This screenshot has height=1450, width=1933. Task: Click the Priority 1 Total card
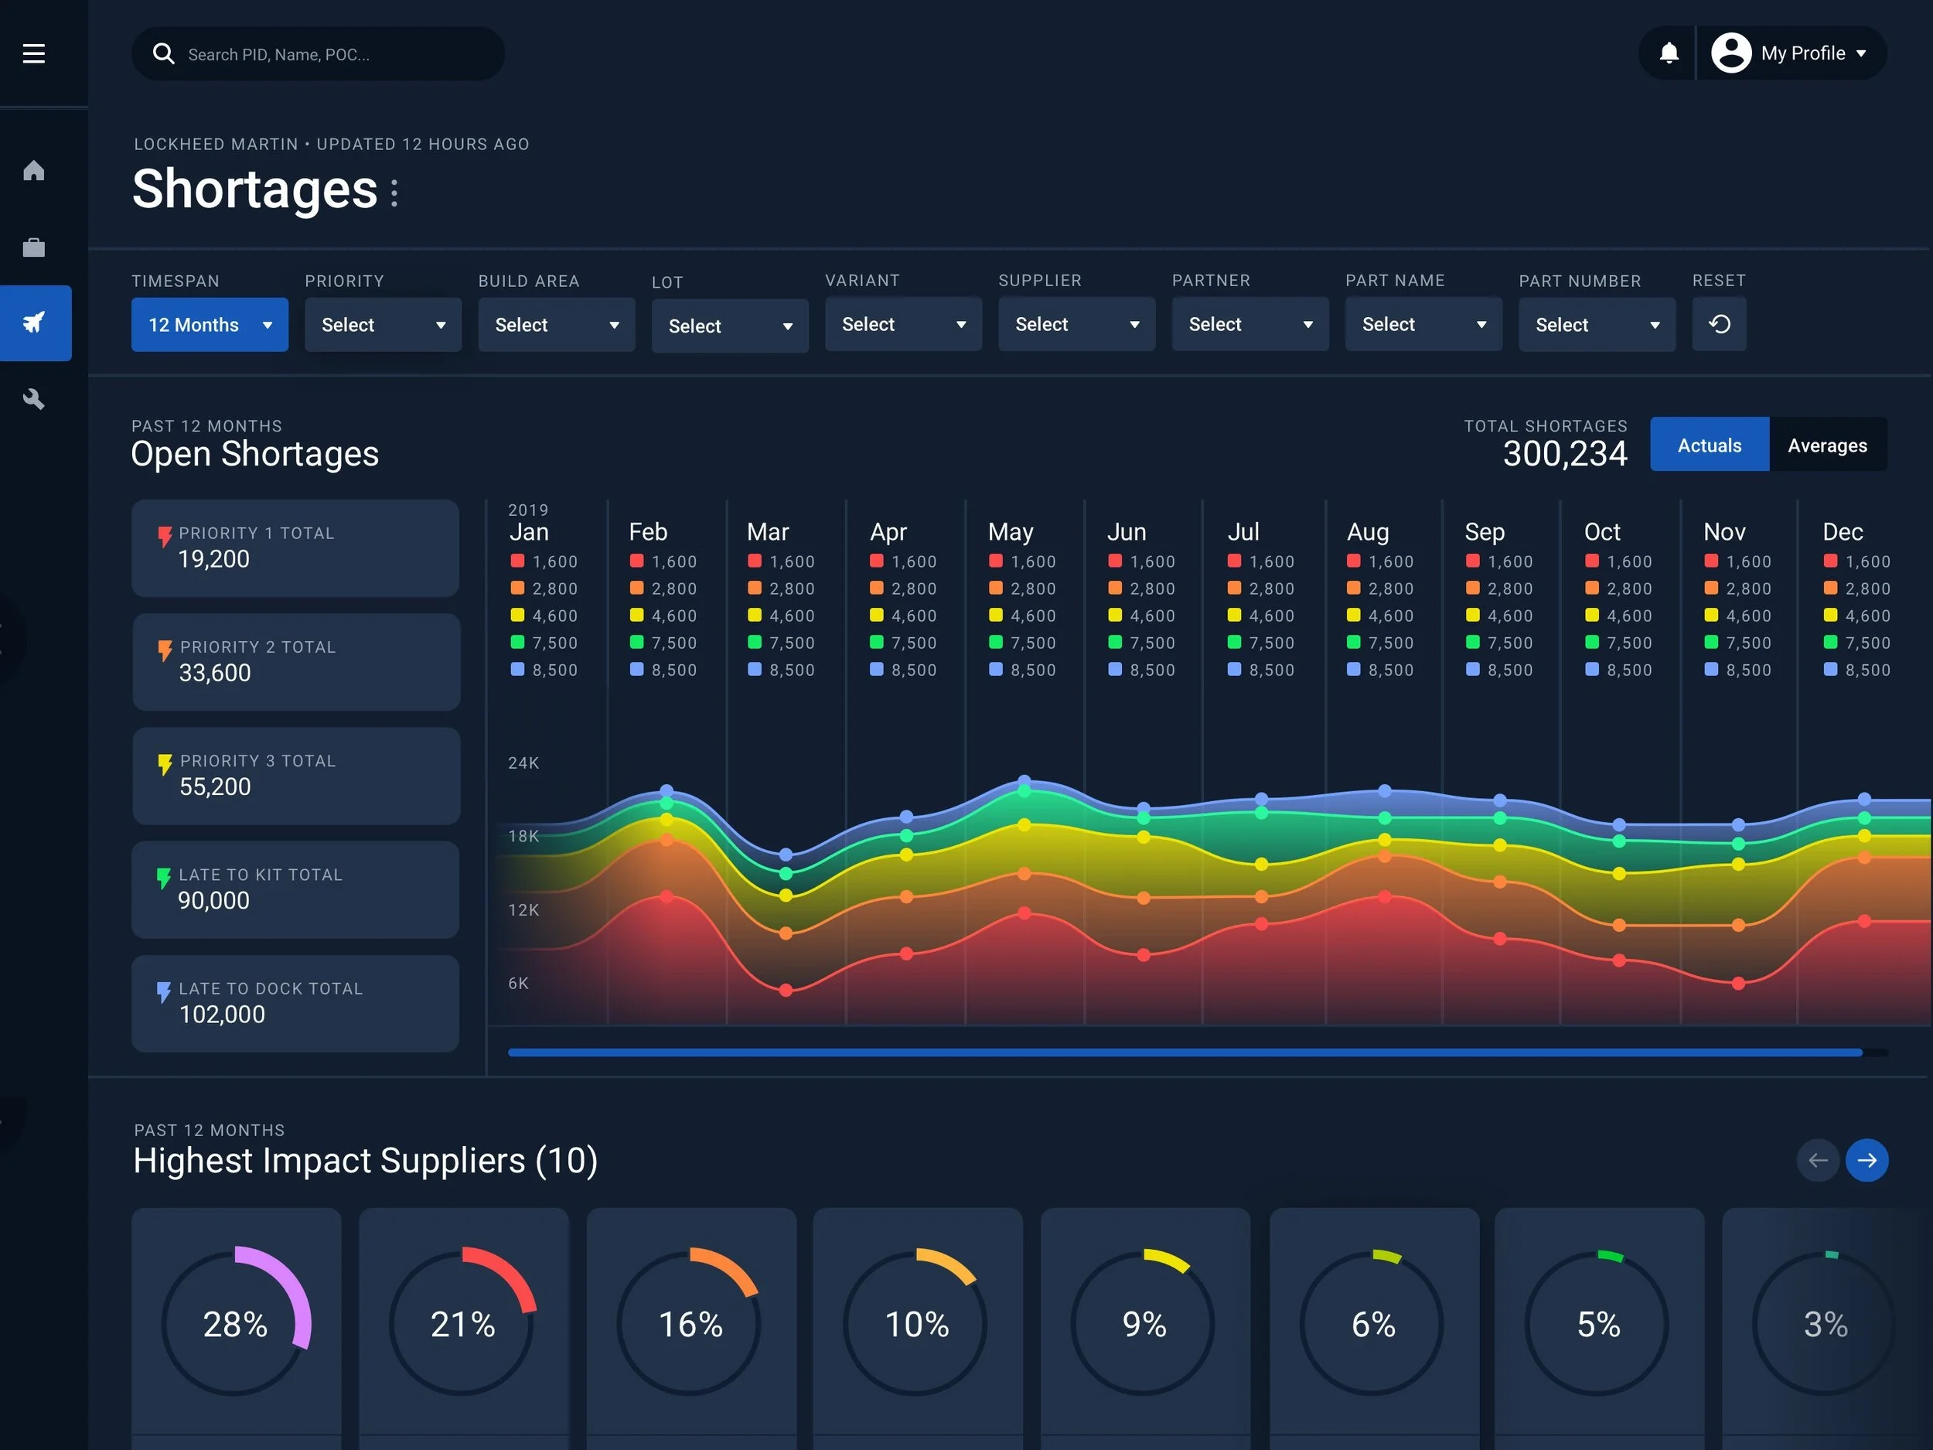[x=295, y=548]
